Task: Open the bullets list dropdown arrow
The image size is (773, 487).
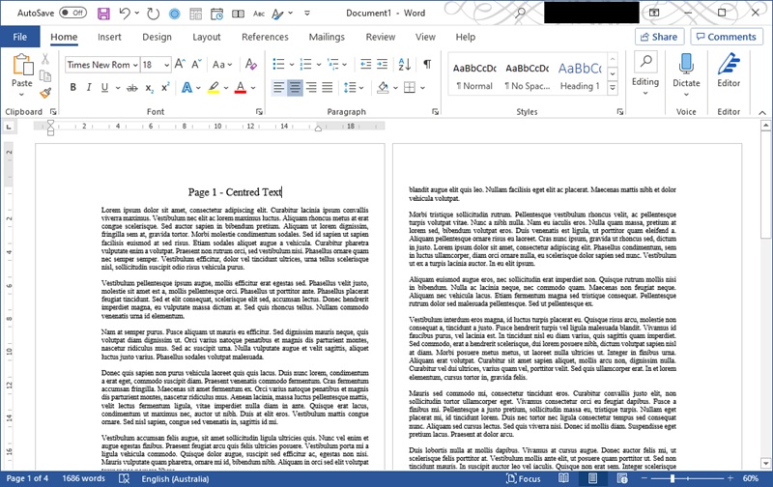Action: tap(292, 65)
